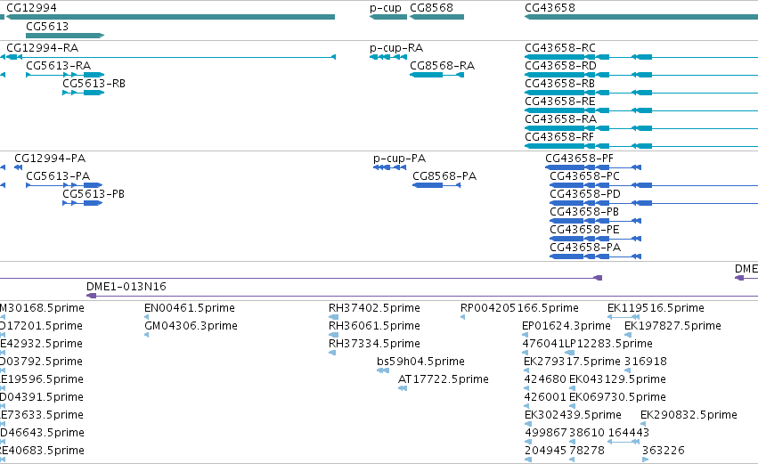Open the 363226 feature label
The height and width of the screenshot is (464, 758).
click(664, 452)
